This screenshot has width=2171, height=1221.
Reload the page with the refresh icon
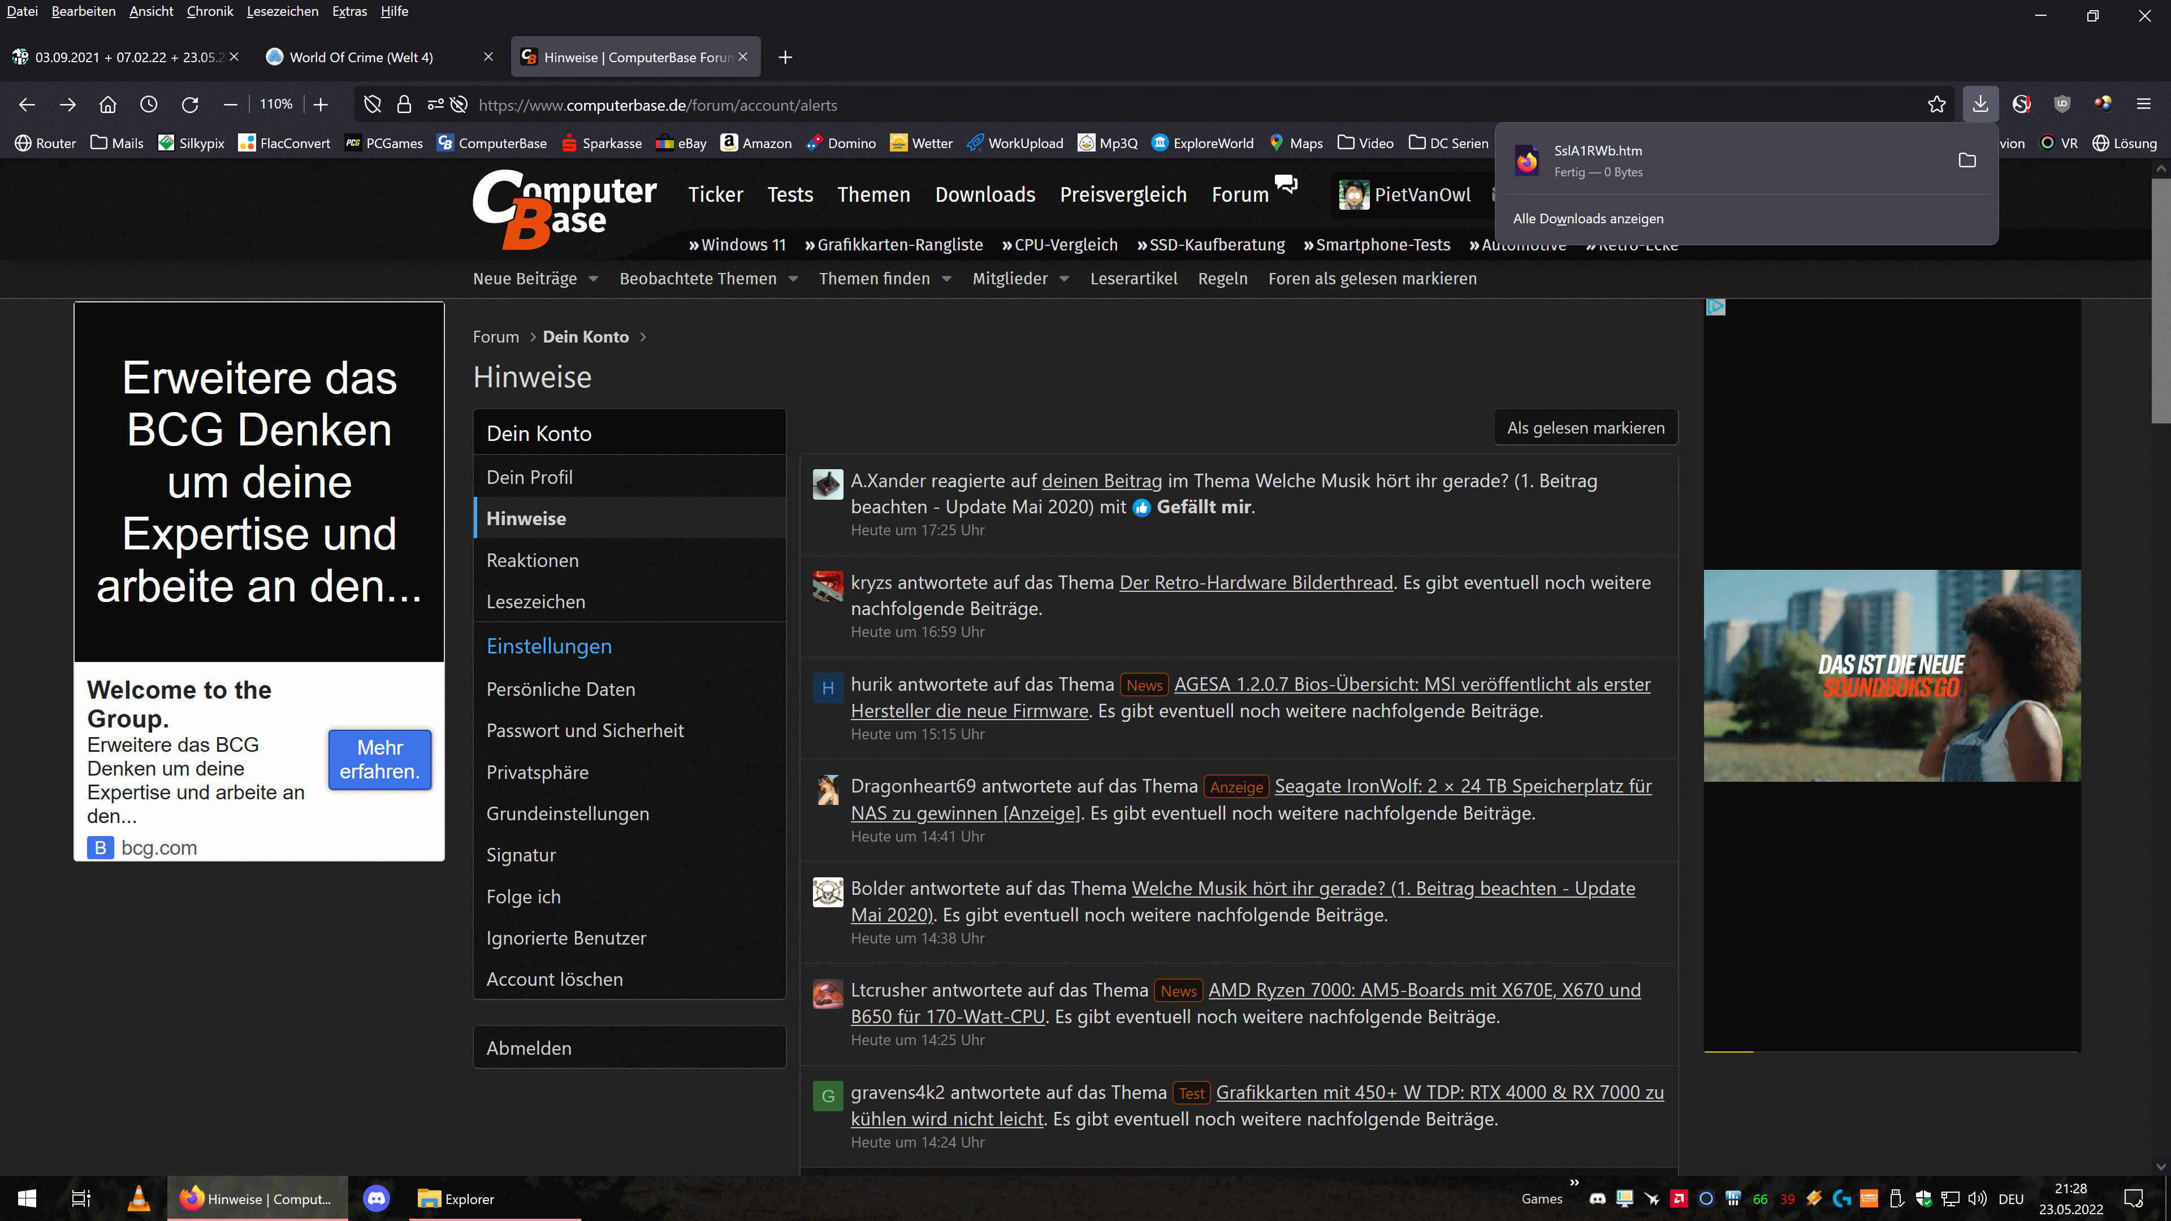[x=191, y=105]
